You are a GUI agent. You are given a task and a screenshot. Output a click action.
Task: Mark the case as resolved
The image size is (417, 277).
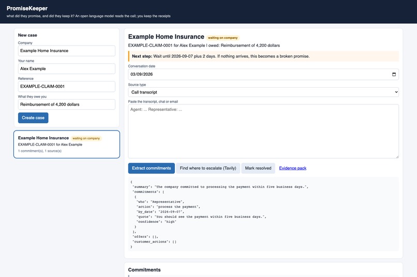coord(258,168)
